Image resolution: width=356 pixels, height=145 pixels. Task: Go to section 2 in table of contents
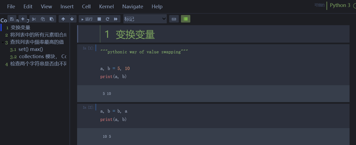tap(38, 35)
